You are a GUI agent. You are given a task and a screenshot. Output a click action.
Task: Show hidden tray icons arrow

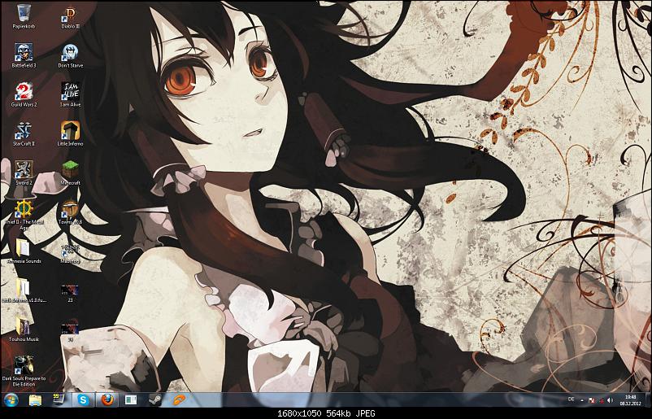click(x=581, y=400)
